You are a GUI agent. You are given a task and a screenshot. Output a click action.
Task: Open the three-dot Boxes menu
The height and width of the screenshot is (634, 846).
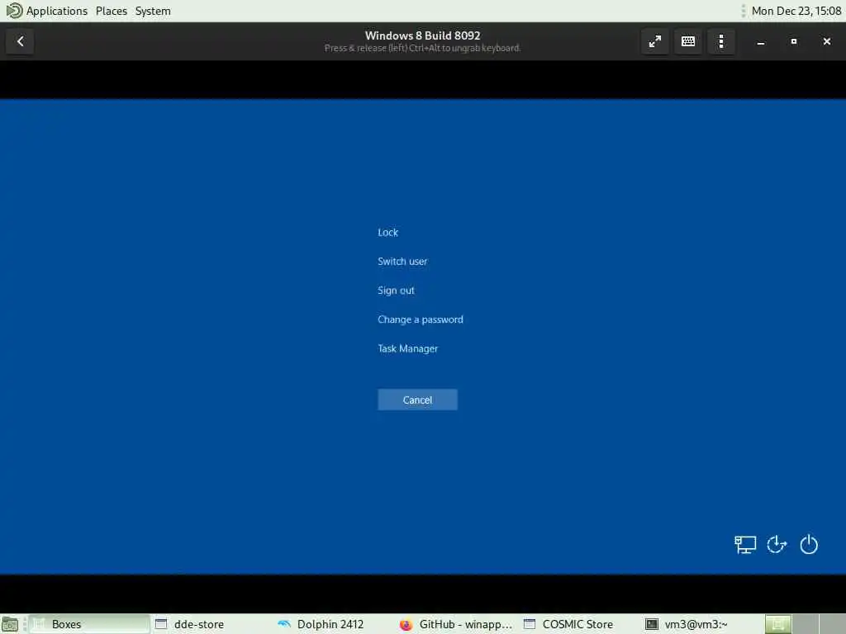[721, 41]
